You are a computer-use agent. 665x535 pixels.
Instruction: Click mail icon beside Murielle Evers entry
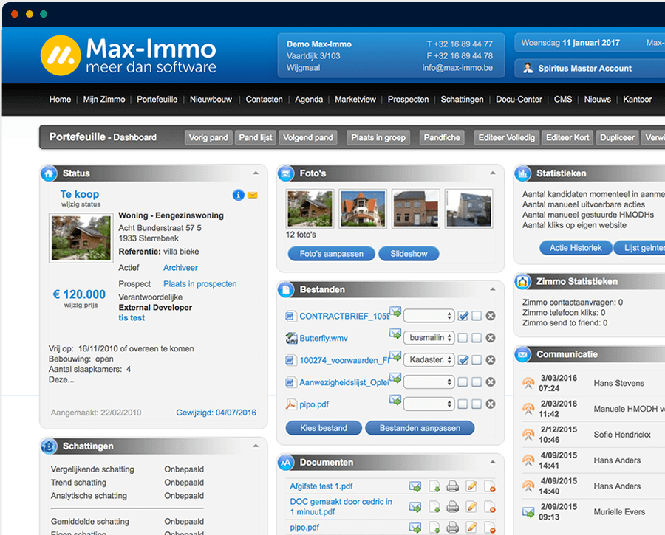pos(528,512)
